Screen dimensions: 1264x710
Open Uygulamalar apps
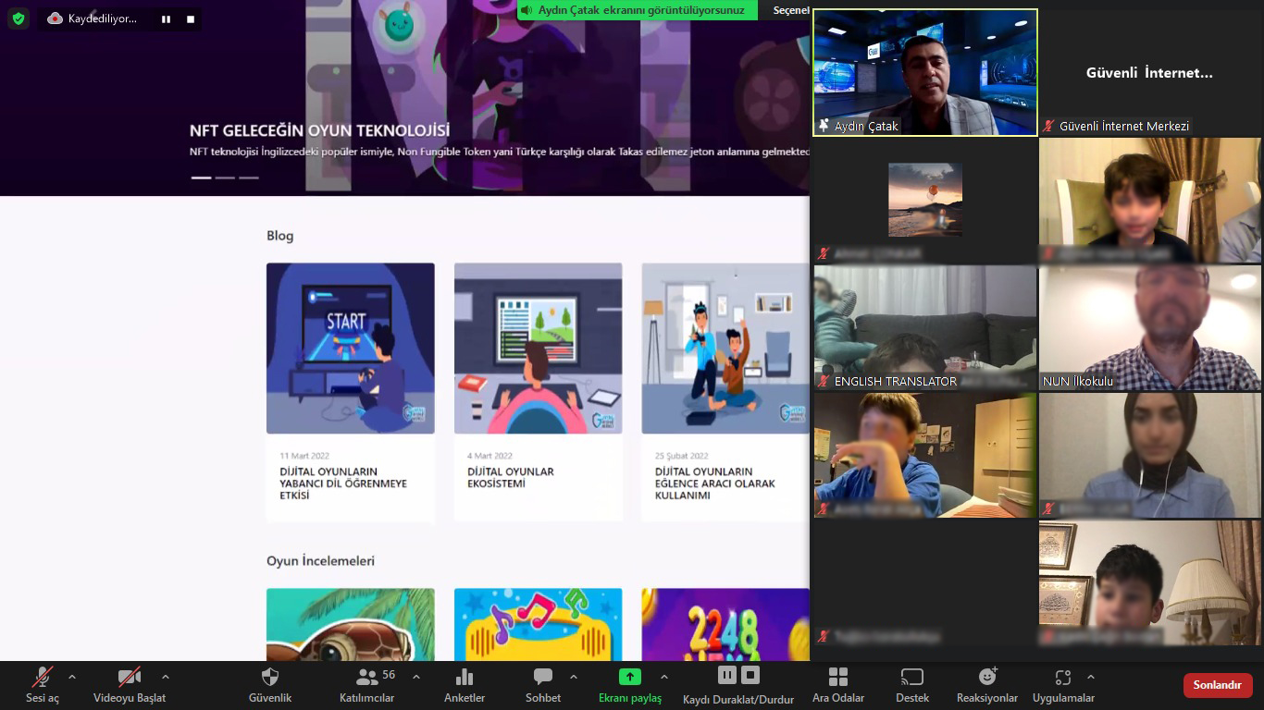[1063, 685]
